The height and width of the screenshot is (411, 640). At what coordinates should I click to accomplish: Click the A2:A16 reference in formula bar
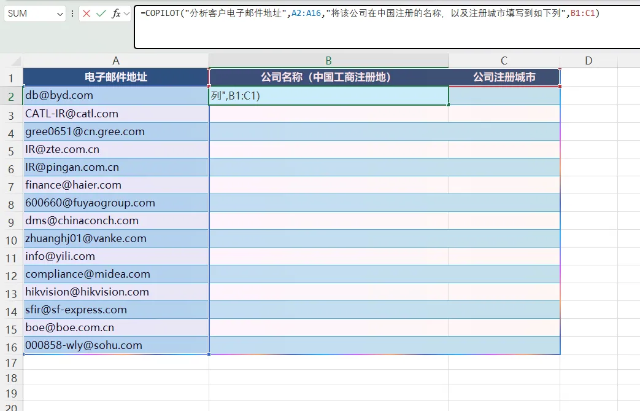click(306, 13)
